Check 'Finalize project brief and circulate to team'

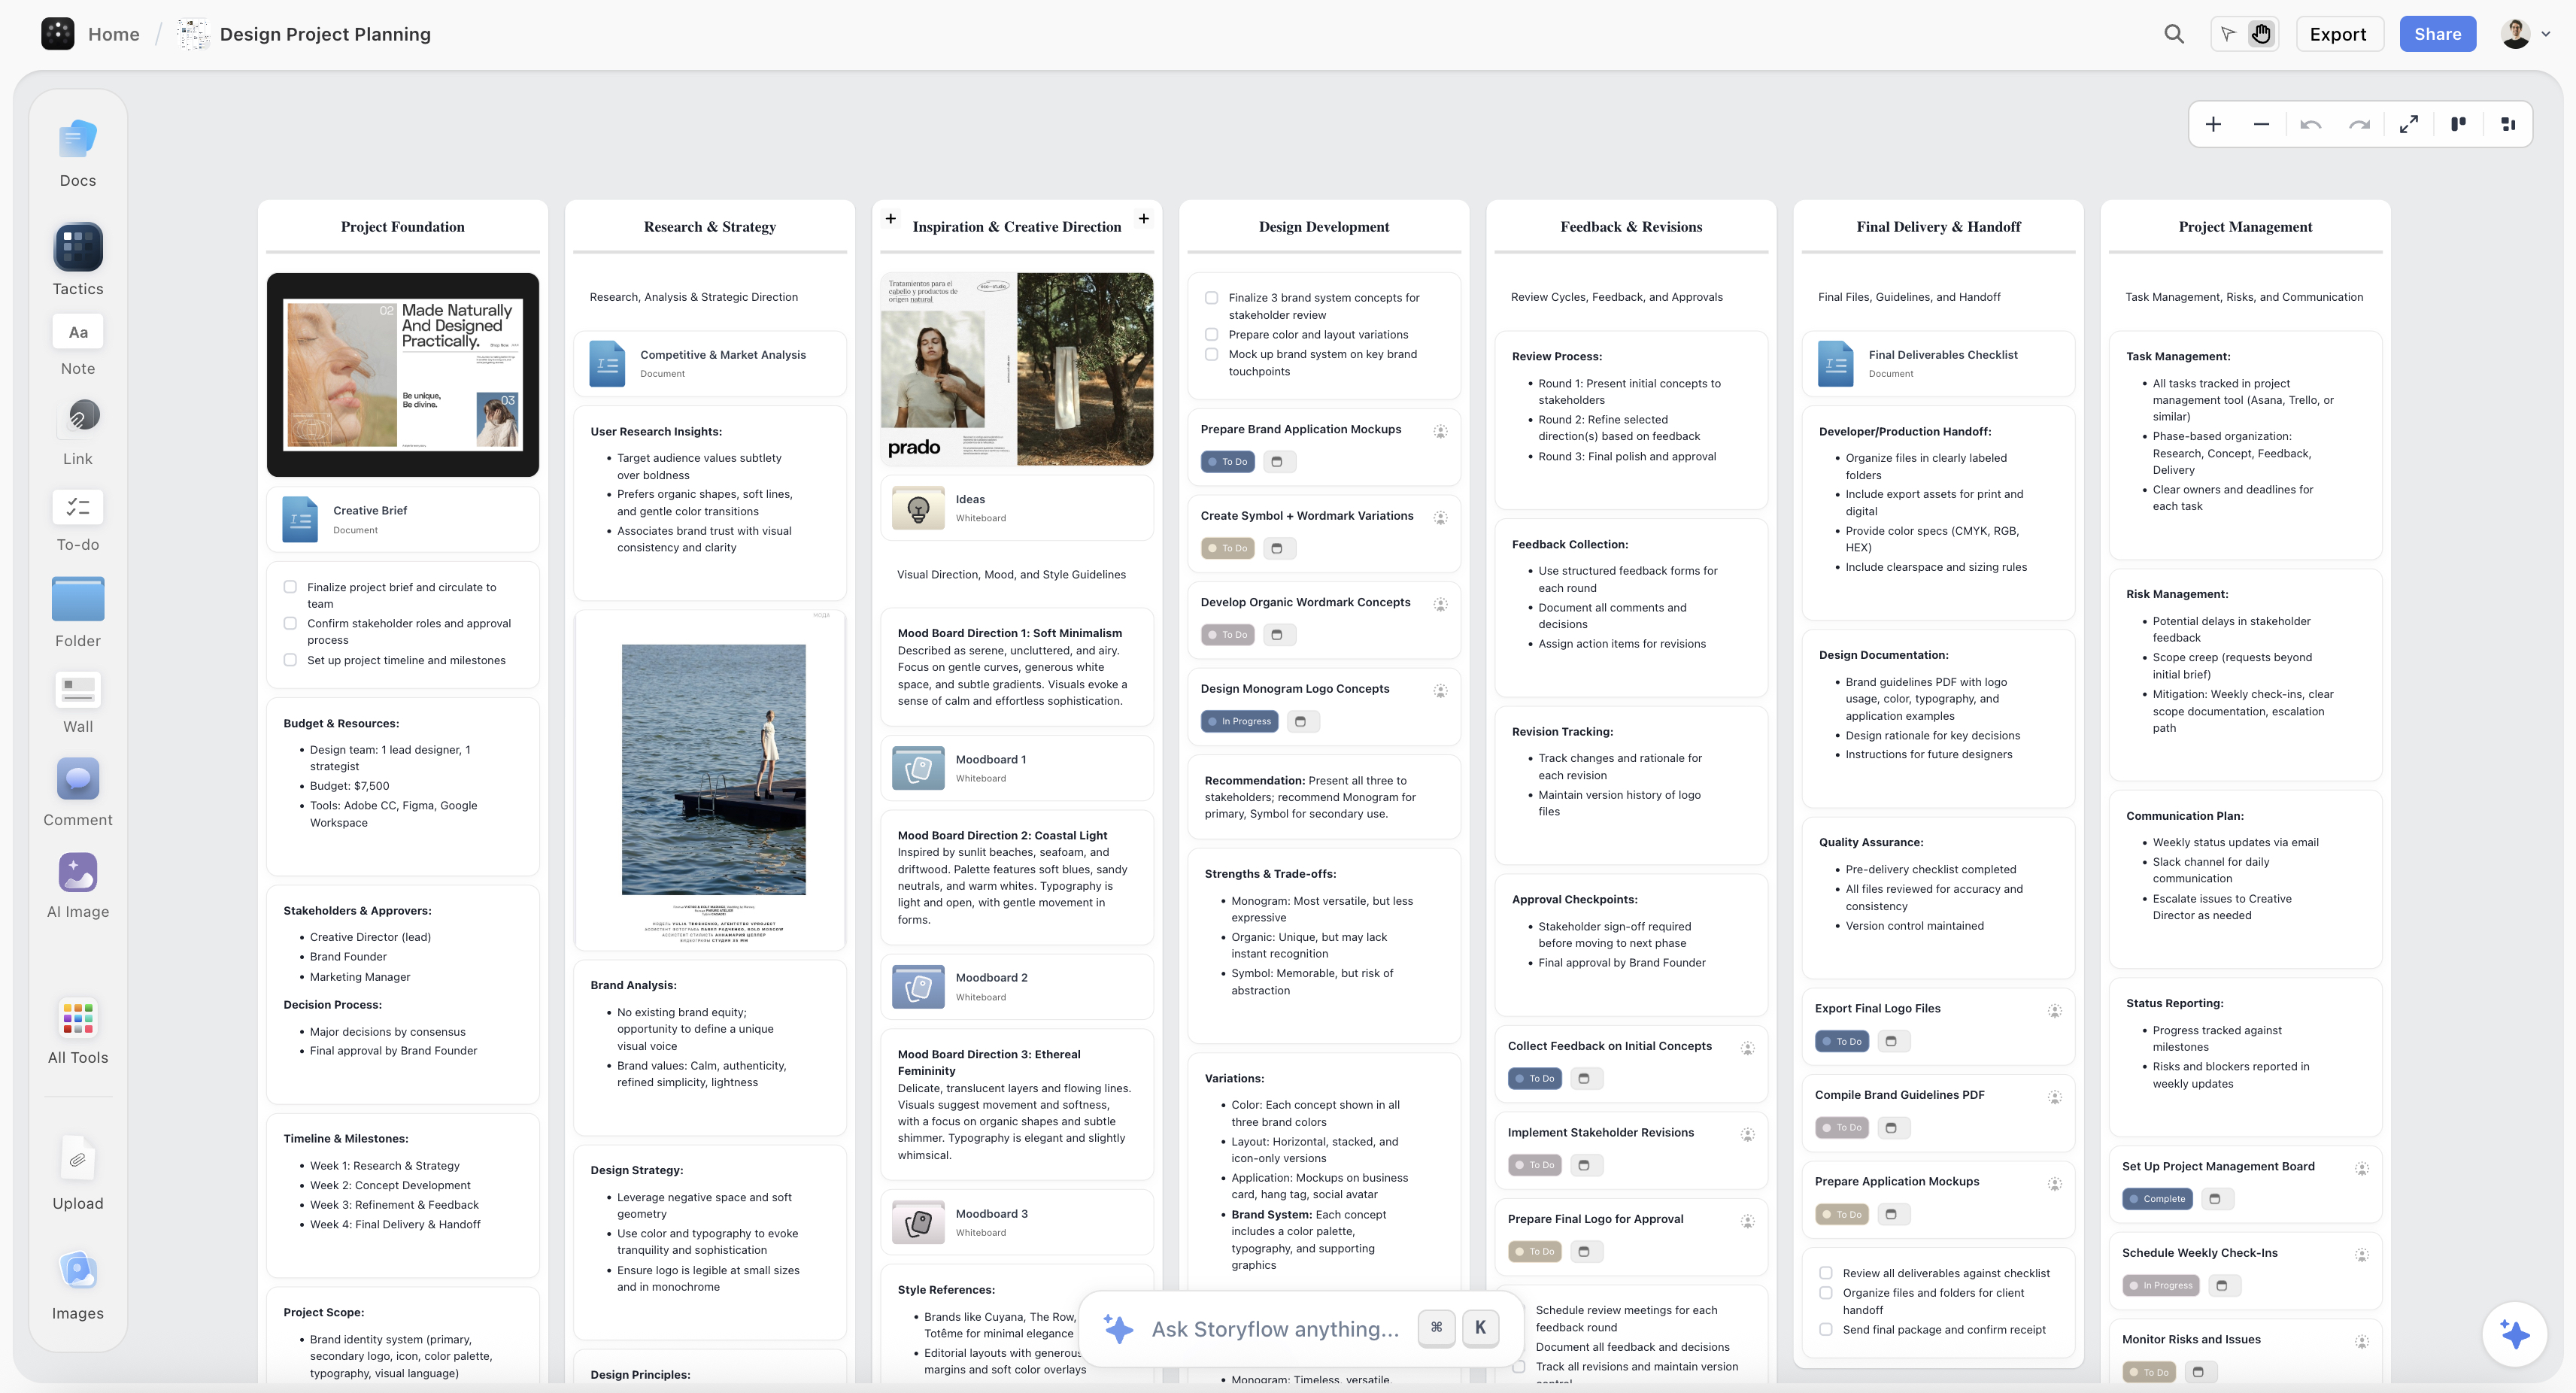(290, 587)
